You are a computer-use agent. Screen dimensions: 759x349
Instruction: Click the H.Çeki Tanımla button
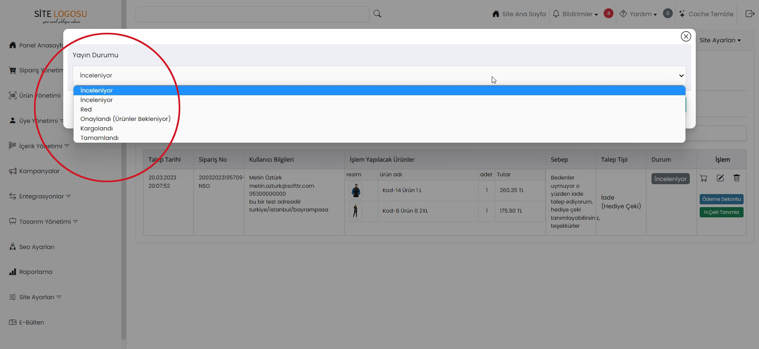721,212
